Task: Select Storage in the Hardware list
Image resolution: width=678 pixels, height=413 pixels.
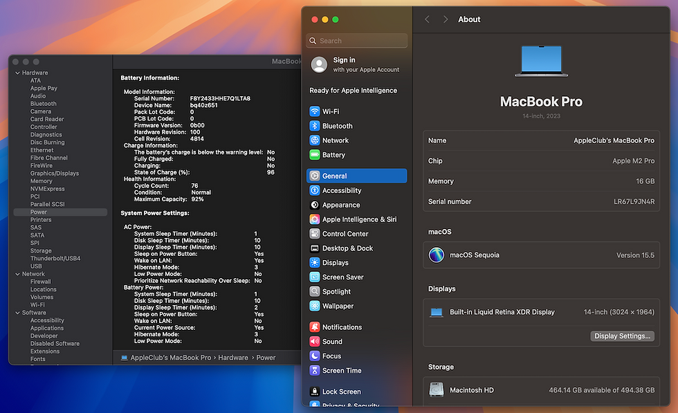Action: 41,251
